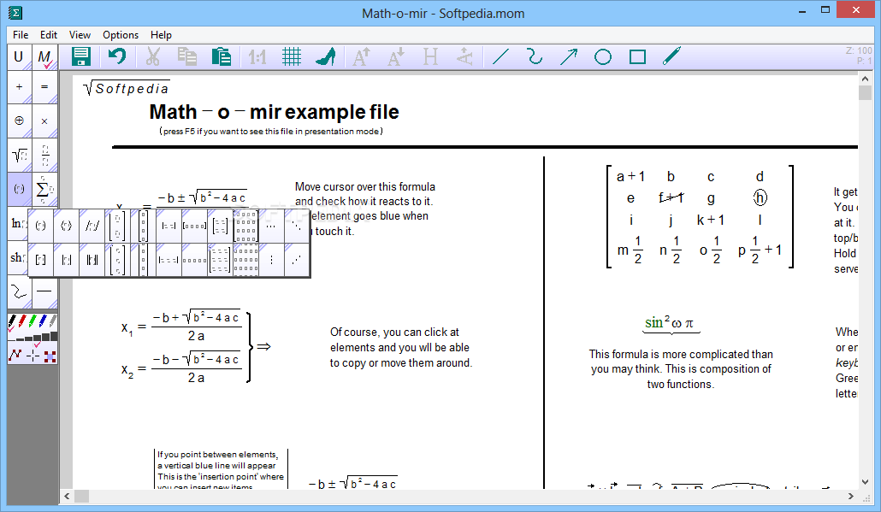The width and height of the screenshot is (881, 512).
Task: Insert angle brackets from popup
Action: pyautogui.click(x=67, y=227)
